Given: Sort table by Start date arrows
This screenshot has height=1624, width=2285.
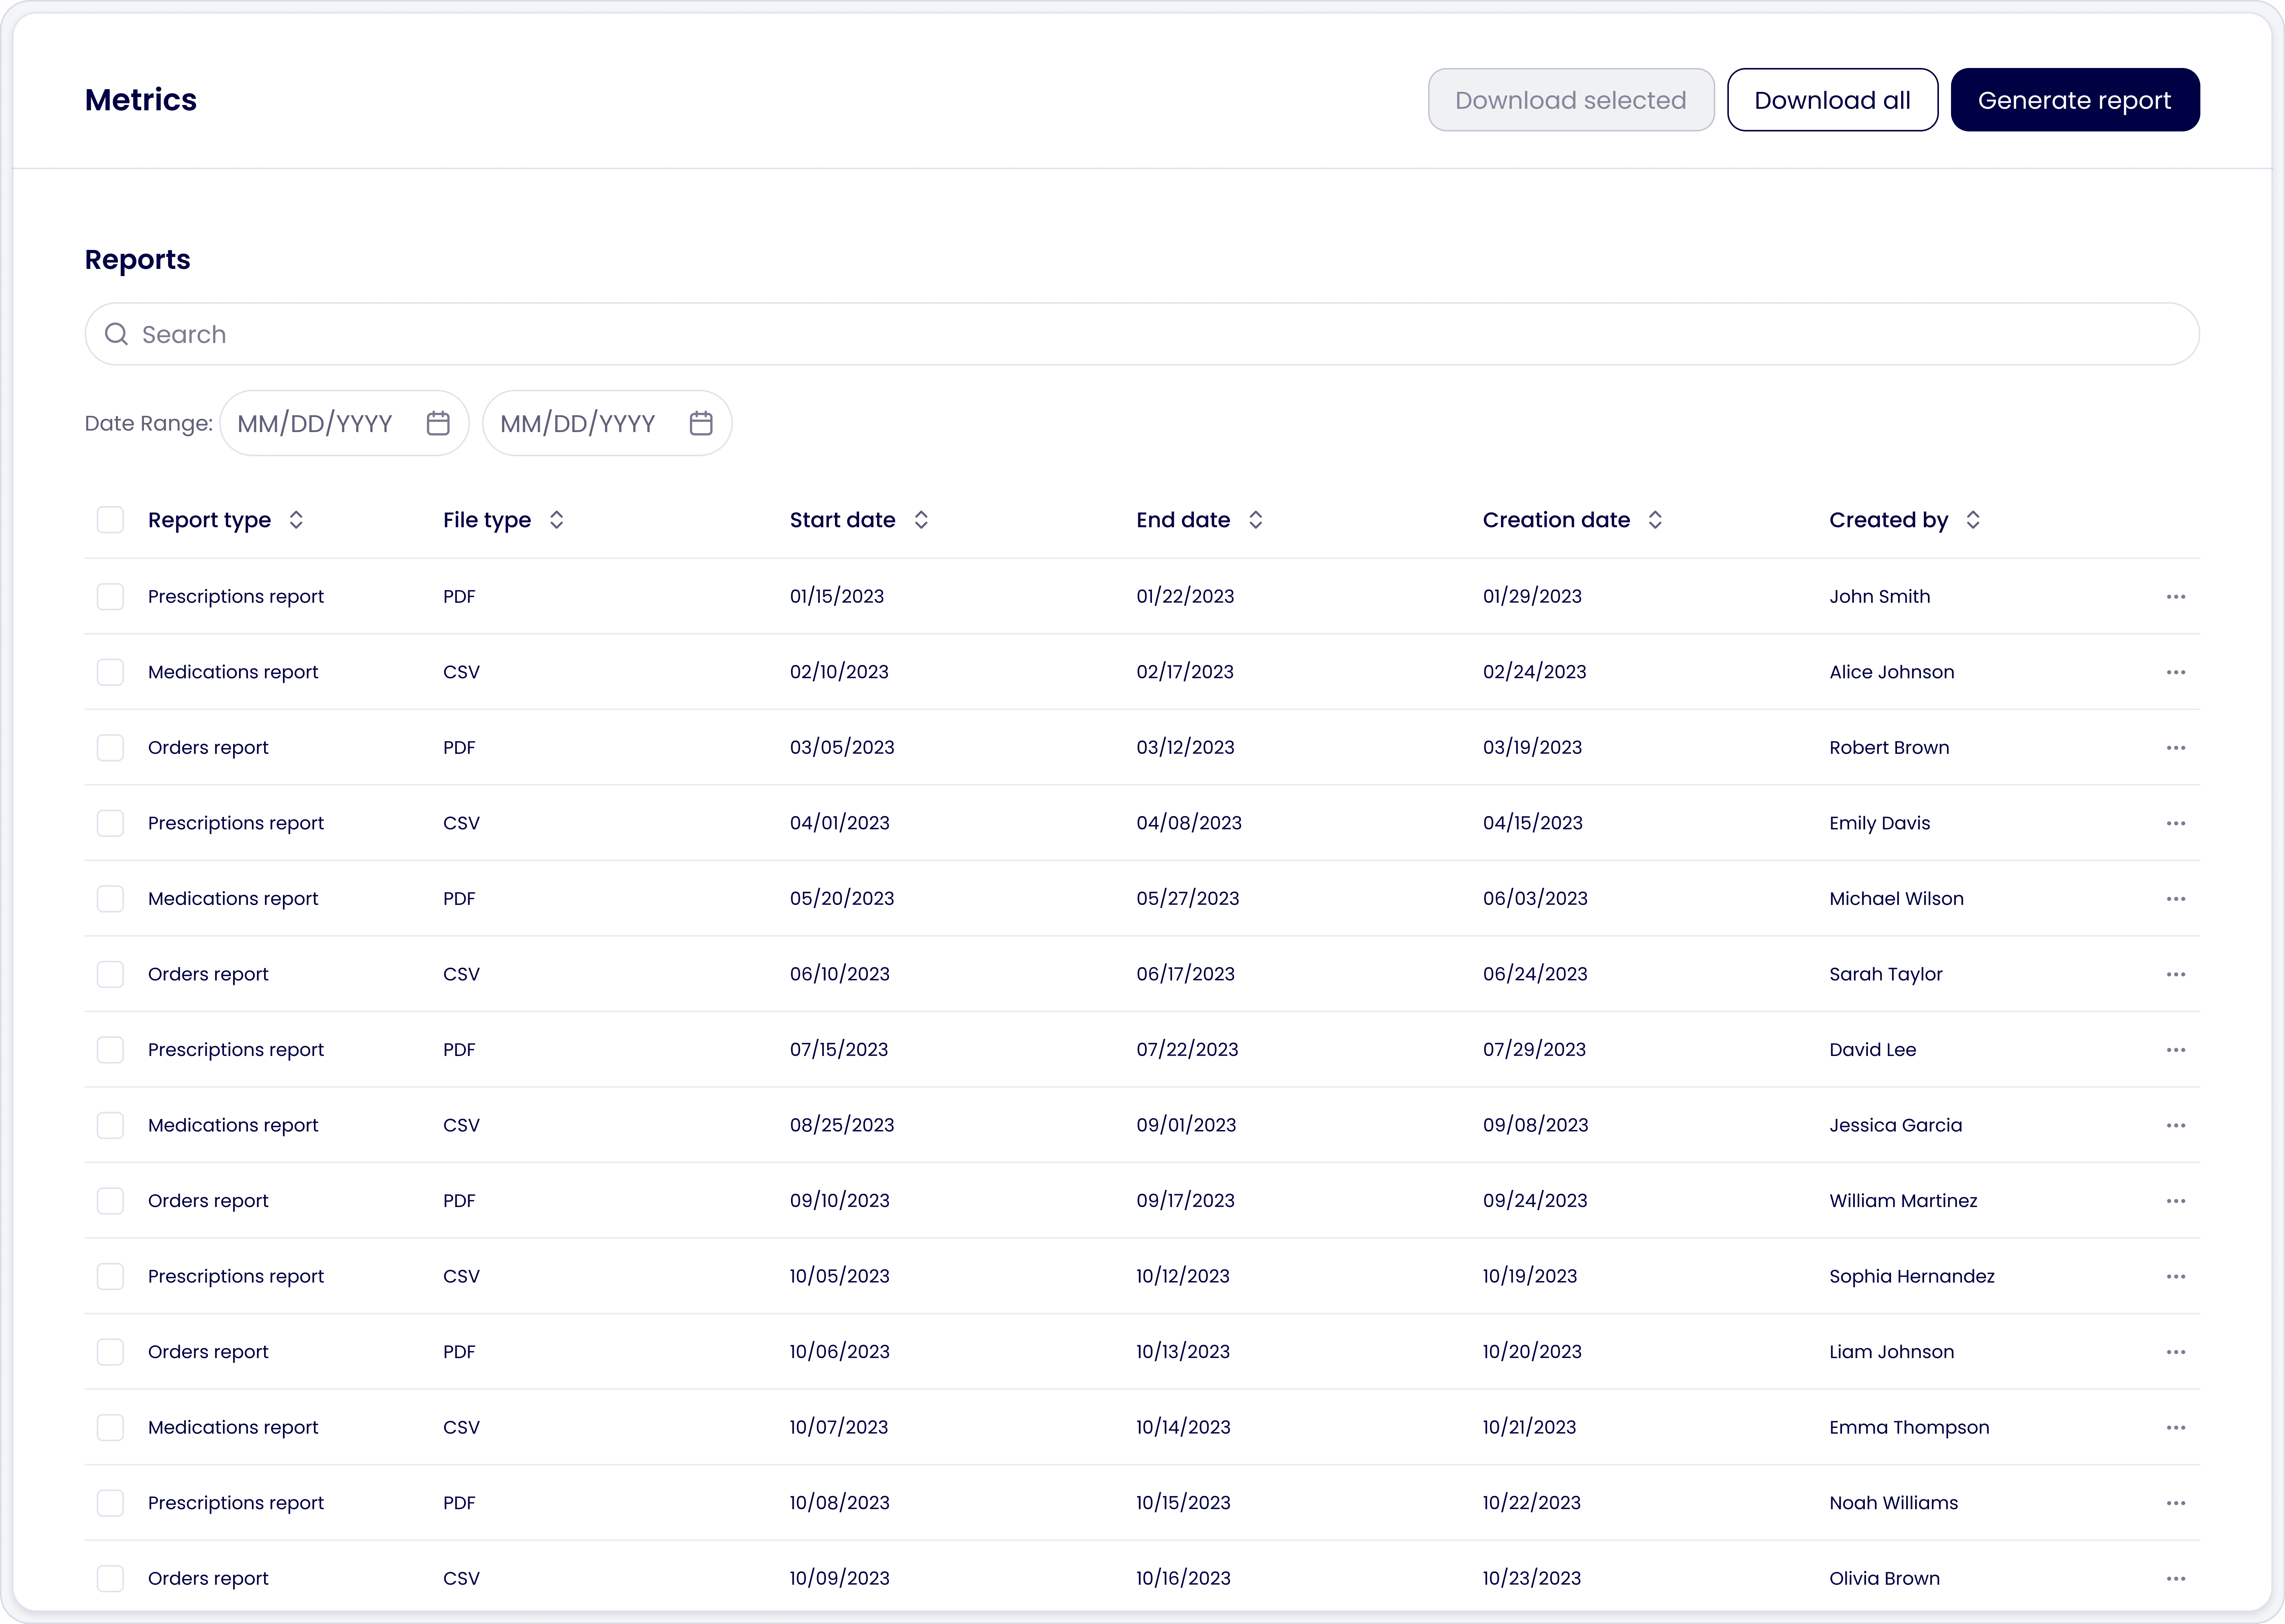Looking at the screenshot, I should pos(921,520).
